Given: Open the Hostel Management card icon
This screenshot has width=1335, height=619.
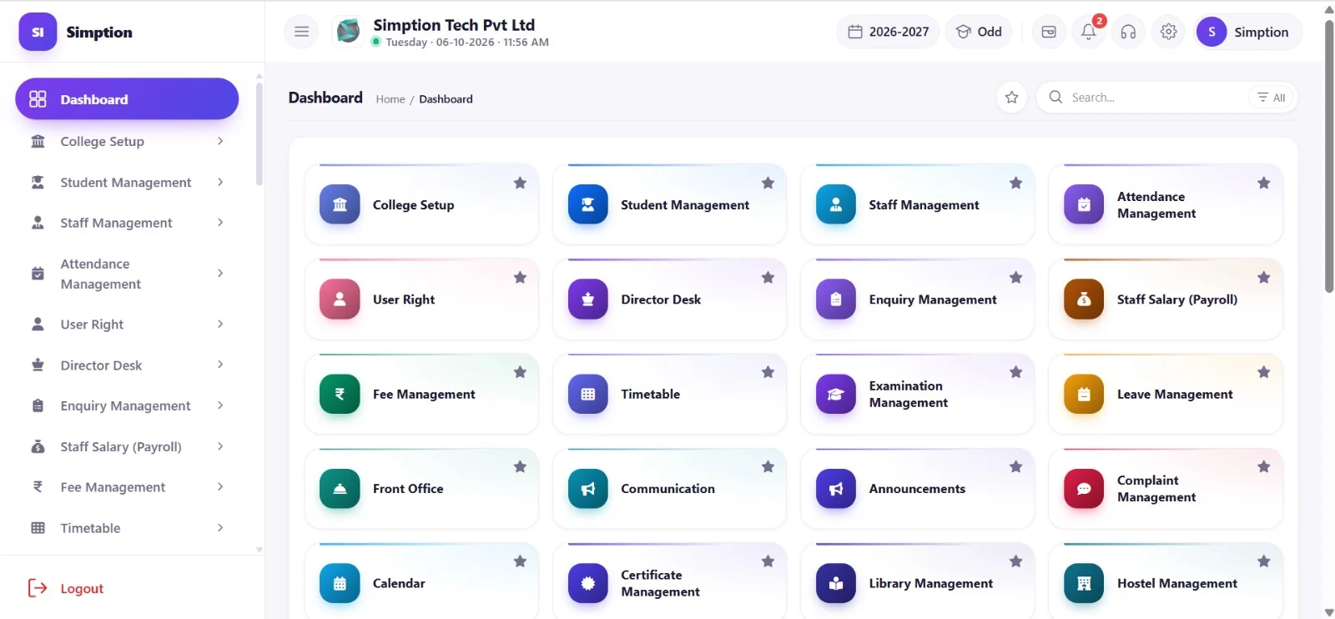Looking at the screenshot, I should [x=1084, y=583].
